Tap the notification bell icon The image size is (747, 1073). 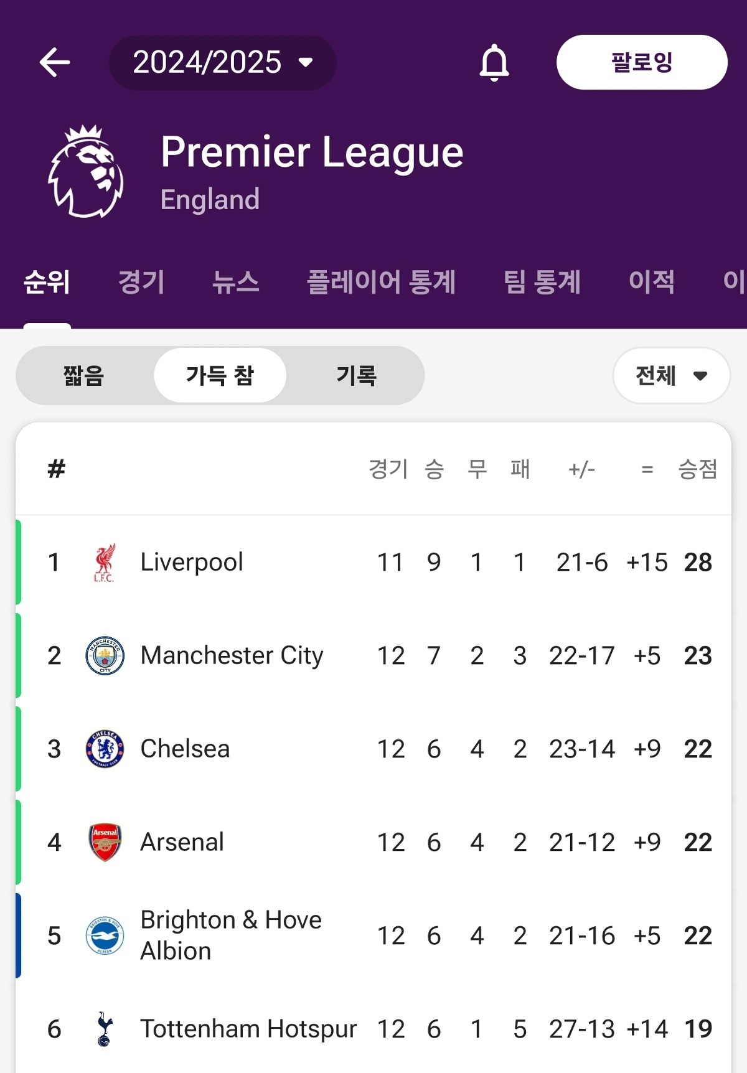point(494,62)
